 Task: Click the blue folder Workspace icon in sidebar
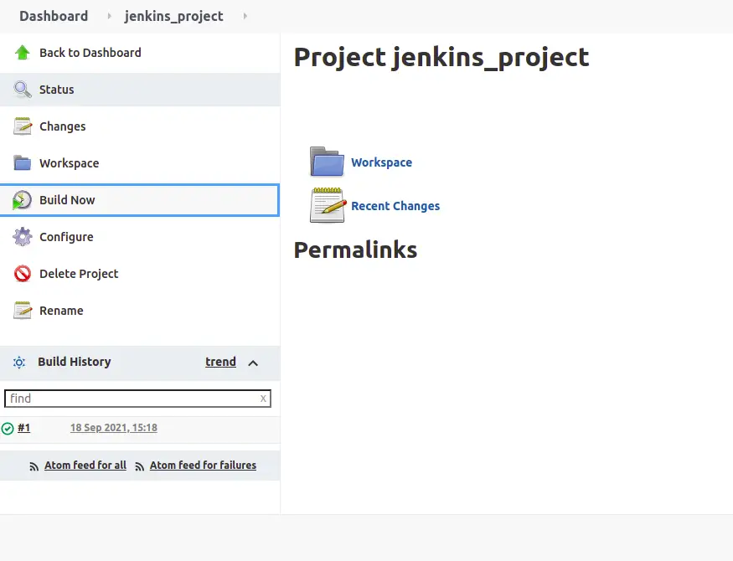[x=23, y=163]
